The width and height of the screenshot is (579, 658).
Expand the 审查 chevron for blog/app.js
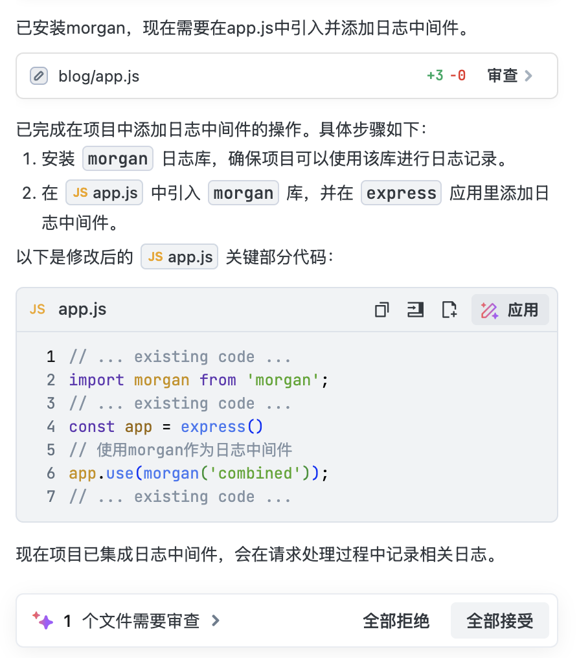[528, 76]
